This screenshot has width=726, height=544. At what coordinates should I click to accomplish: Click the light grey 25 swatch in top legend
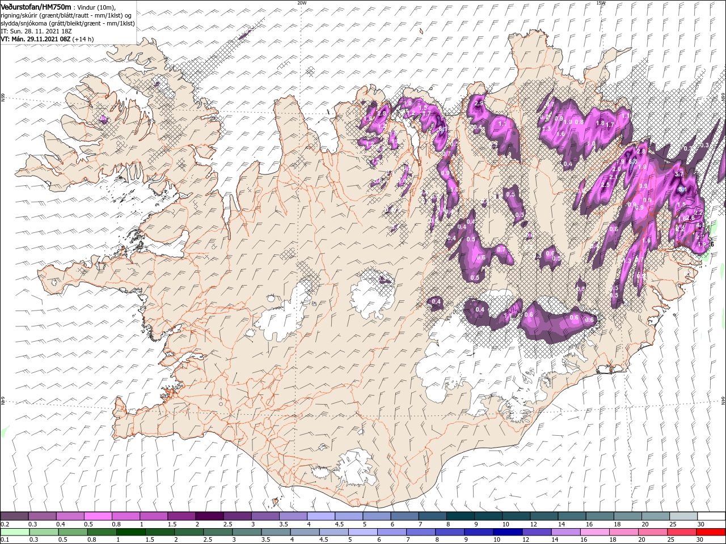pyautogui.click(x=683, y=516)
